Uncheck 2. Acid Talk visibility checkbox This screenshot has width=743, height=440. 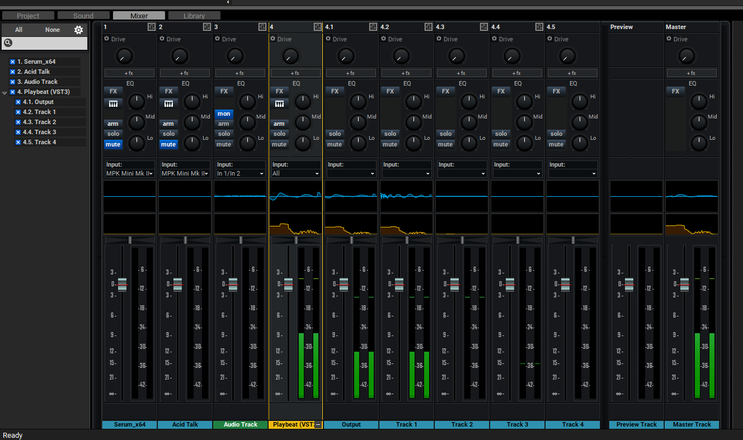coord(12,72)
